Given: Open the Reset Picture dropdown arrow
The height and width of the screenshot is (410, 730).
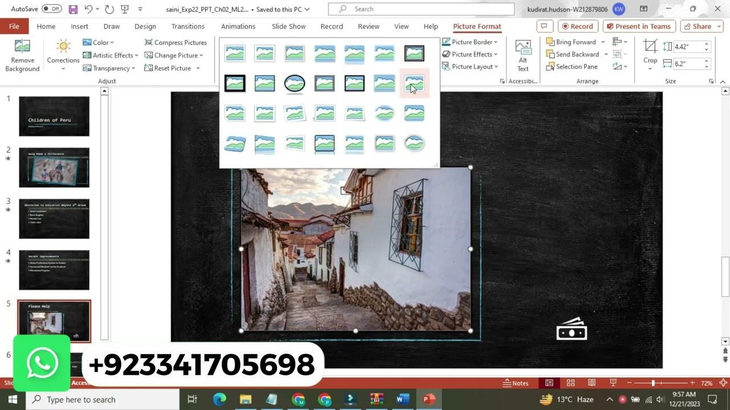Looking at the screenshot, I should [198, 68].
